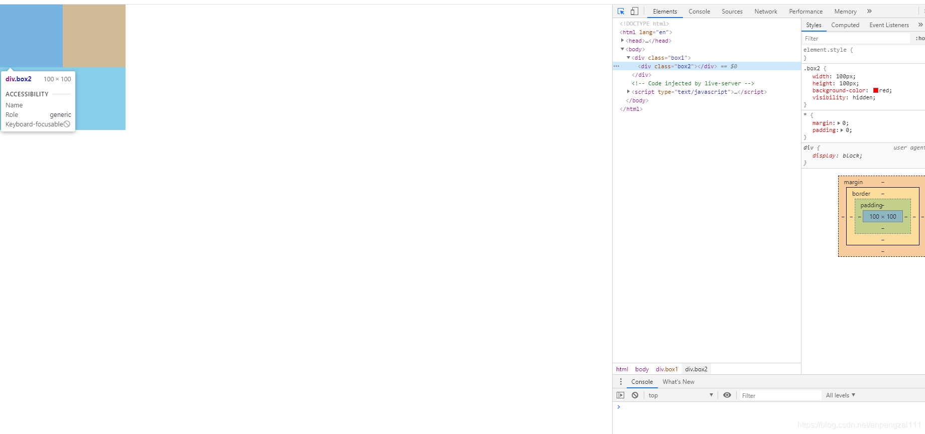
Task: Collapse the div box1 node
Action: (x=628, y=58)
